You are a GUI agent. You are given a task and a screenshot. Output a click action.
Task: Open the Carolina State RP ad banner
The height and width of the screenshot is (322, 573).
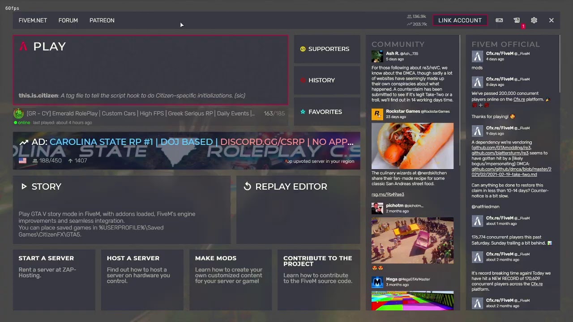pyautogui.click(x=186, y=151)
